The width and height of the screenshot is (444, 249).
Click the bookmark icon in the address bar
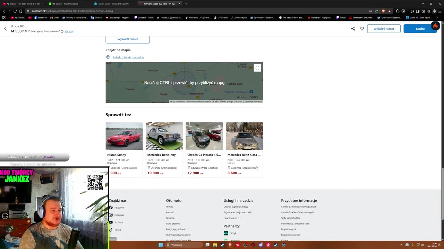pos(20,11)
